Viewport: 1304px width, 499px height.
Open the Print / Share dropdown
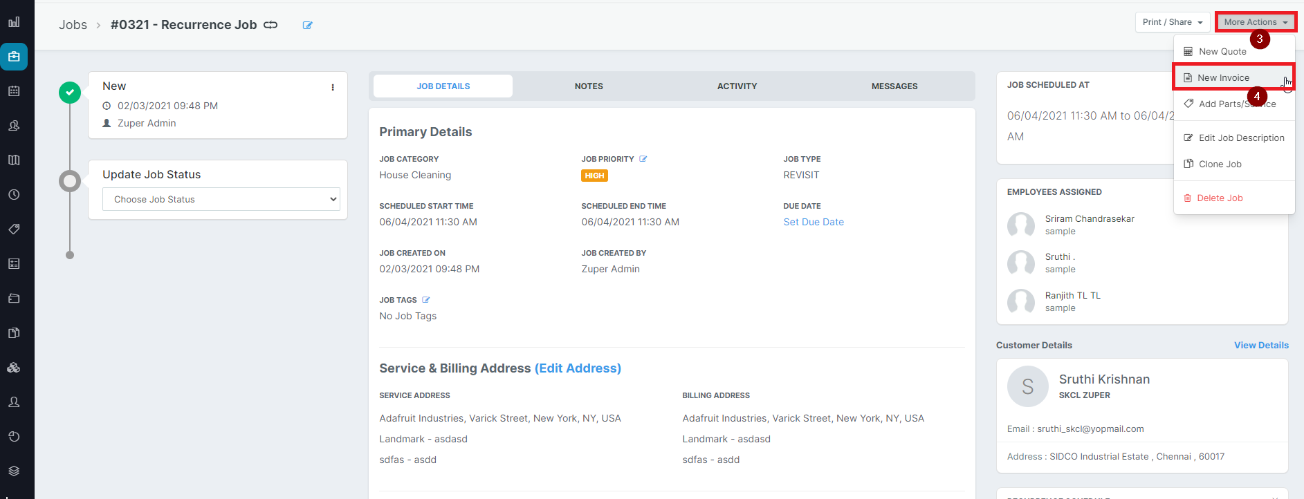tap(1172, 22)
